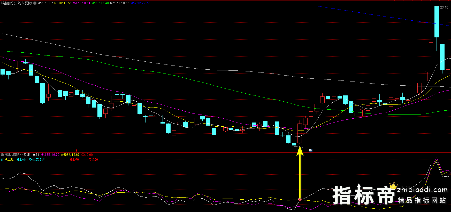Click the red 板块强 label
This screenshot has width=451, height=212.
[x=75, y=160]
